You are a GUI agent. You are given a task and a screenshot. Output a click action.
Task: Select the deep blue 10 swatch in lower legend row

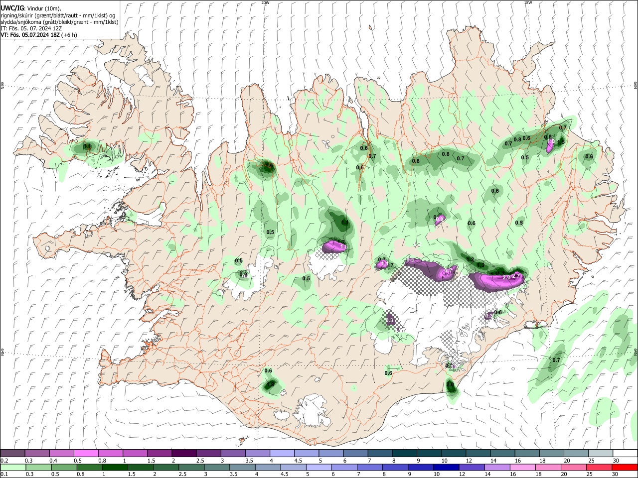click(446, 467)
